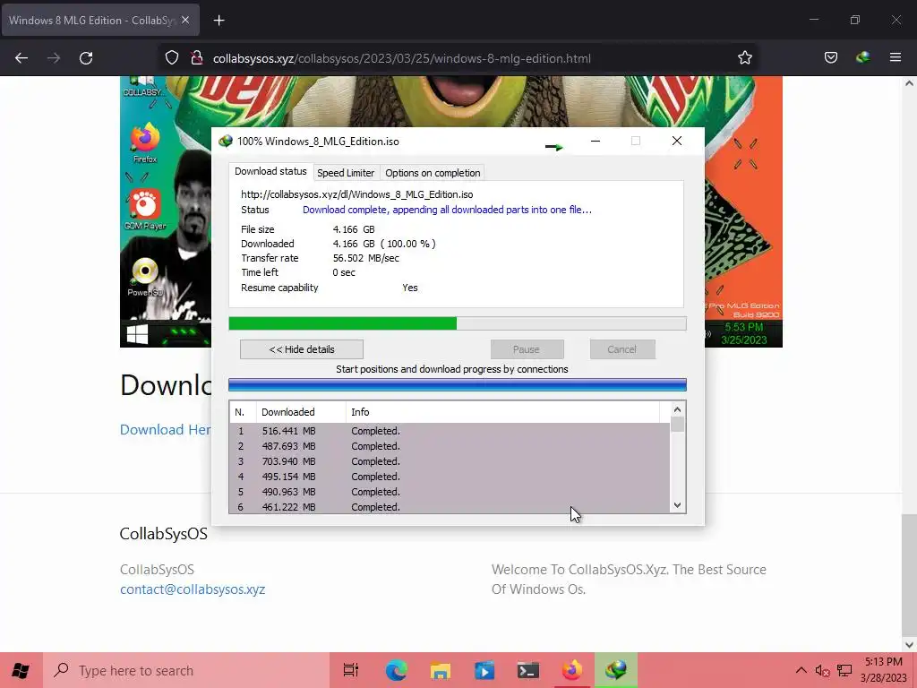Open the Windows Start button

point(21,670)
